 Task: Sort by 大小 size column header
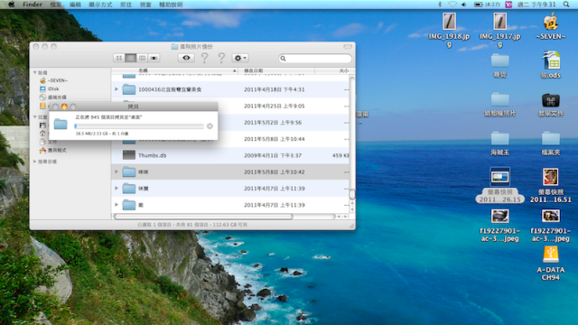(x=332, y=70)
